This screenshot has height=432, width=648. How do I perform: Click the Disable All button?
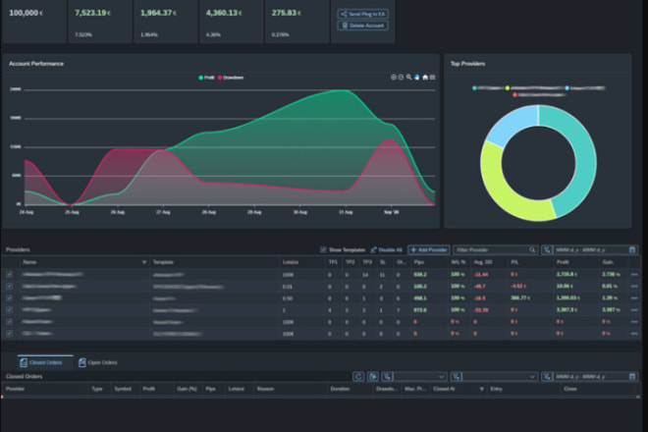coord(386,249)
